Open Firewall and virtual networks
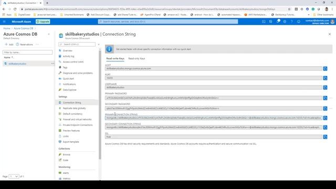The height and width of the screenshot is (189, 336). tap(77, 119)
